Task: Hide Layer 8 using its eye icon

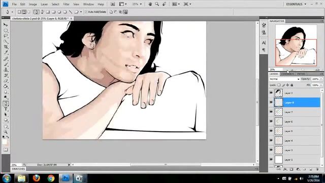Action: [271, 103]
